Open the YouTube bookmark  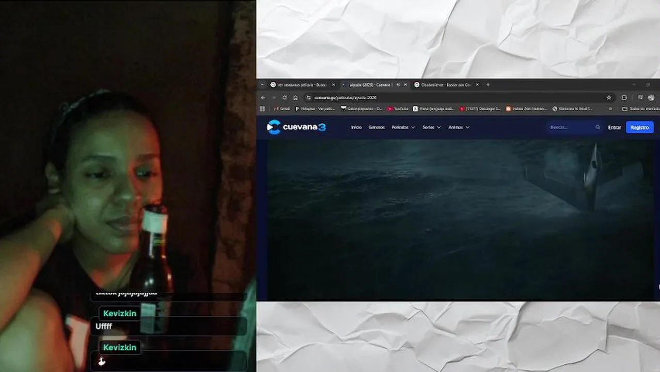coord(398,109)
